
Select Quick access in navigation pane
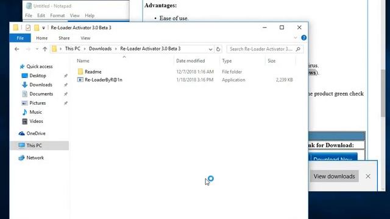[39, 66]
